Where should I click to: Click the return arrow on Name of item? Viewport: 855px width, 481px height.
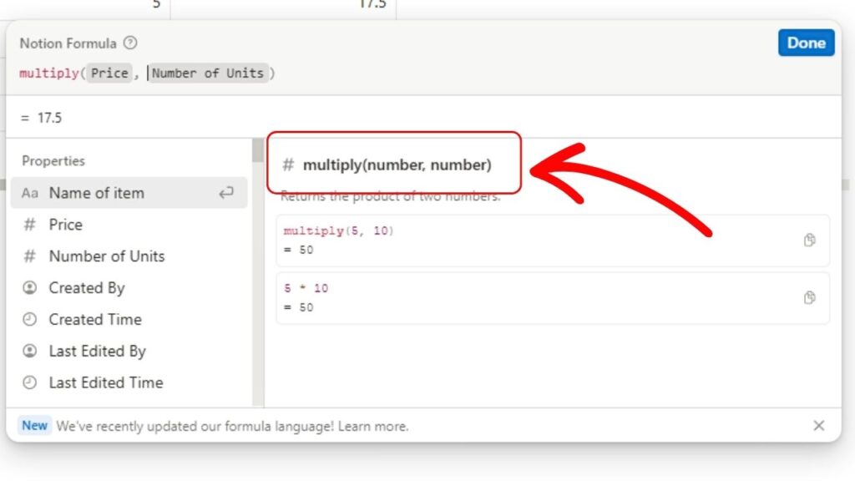point(225,192)
